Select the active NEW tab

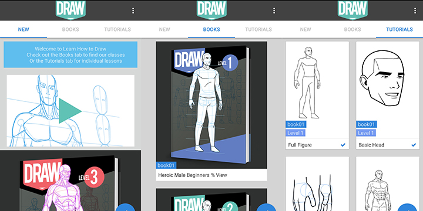coord(23,29)
